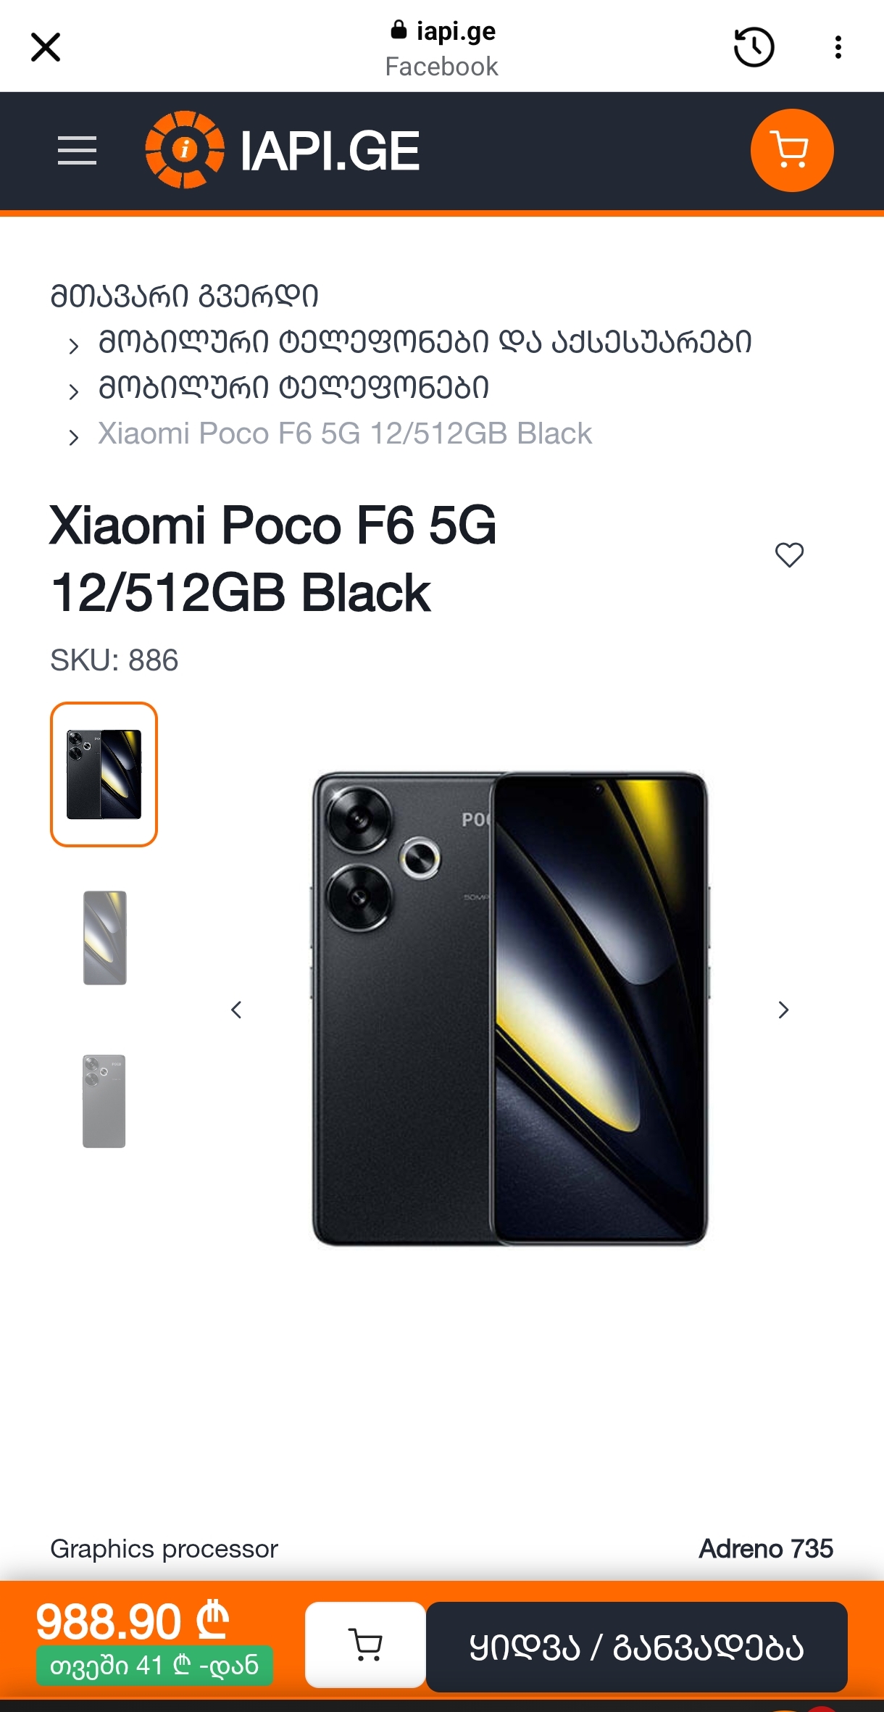884x1712 pixels.
Task: Click the iapi.ge address bar URL
Action: coord(443,31)
